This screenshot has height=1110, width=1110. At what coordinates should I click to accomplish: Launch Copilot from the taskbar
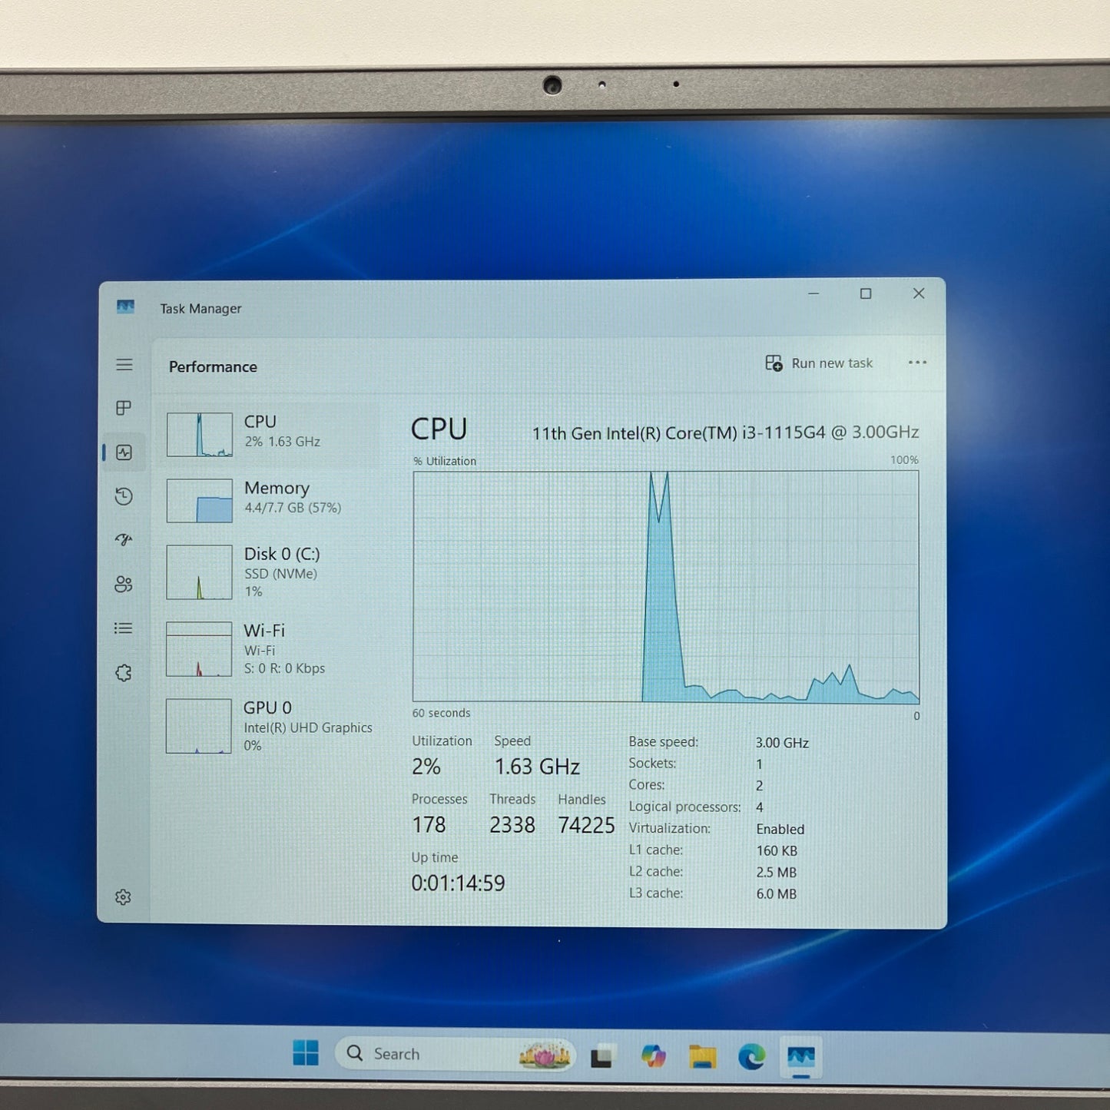click(653, 1056)
